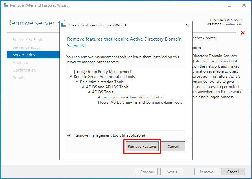Go to Results step in sidebar

coord(19,78)
